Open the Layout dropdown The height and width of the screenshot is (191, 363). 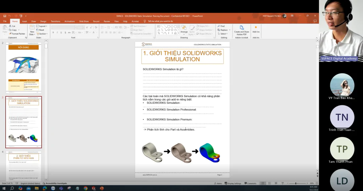pyautogui.click(x=42, y=26)
